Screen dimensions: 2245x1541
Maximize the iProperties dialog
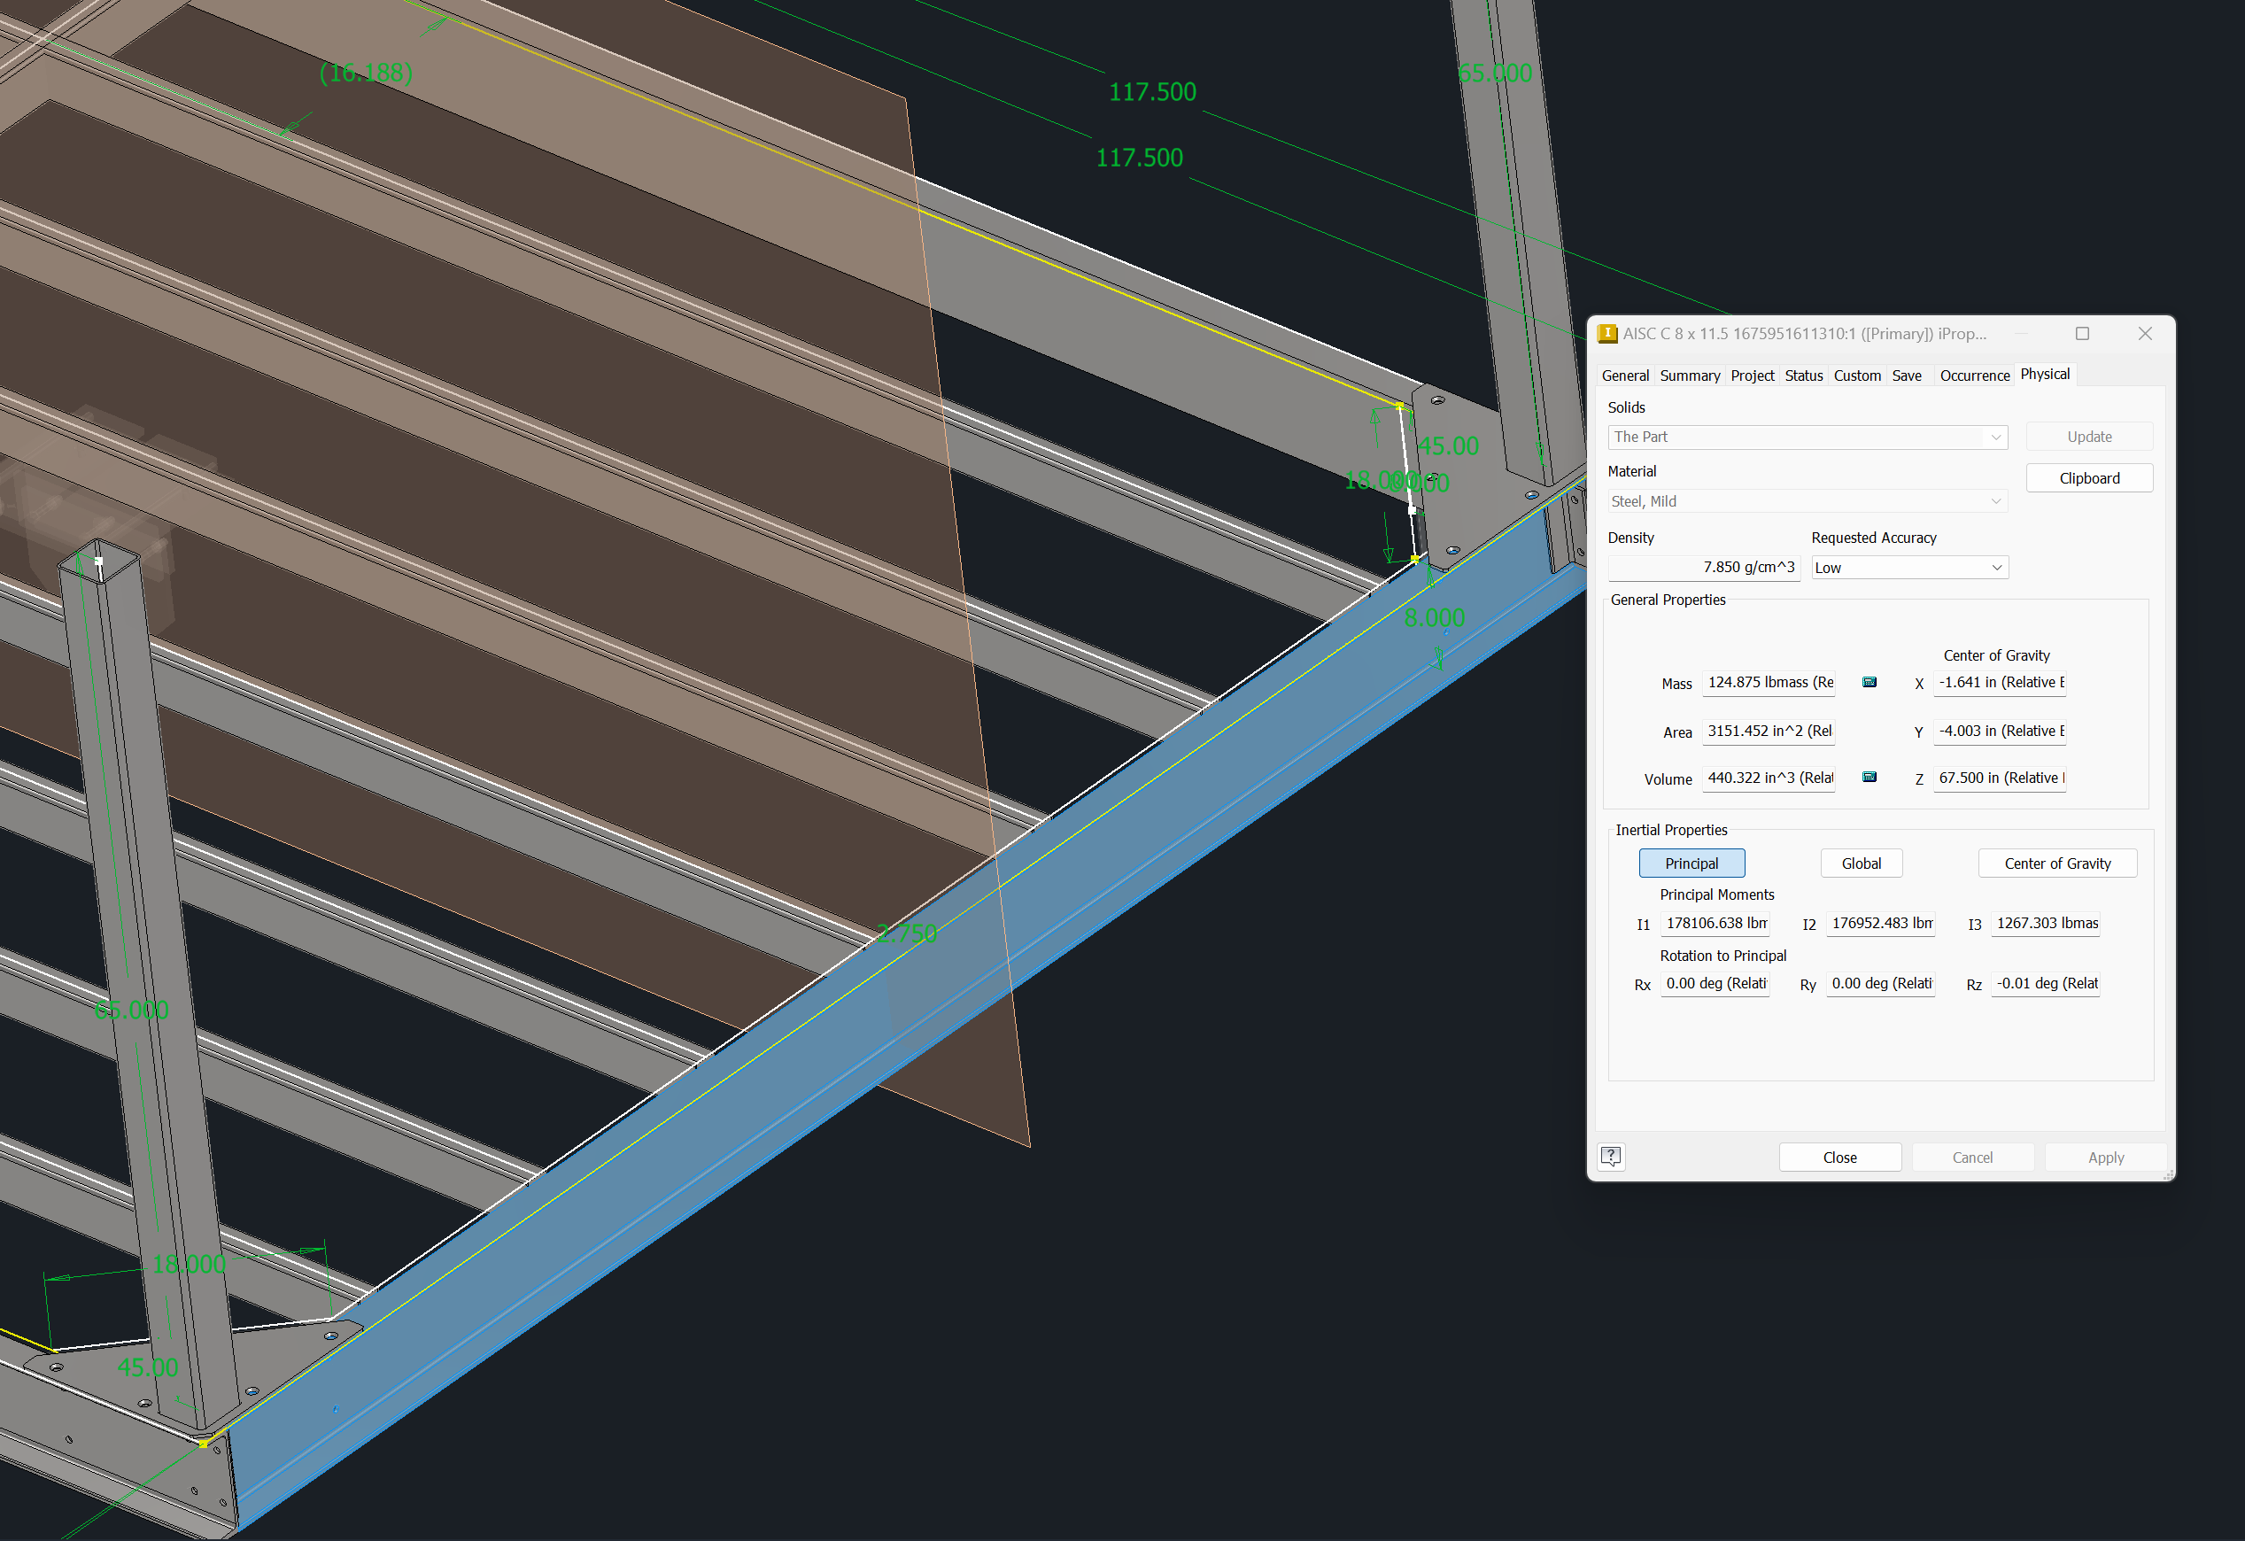click(x=2082, y=333)
